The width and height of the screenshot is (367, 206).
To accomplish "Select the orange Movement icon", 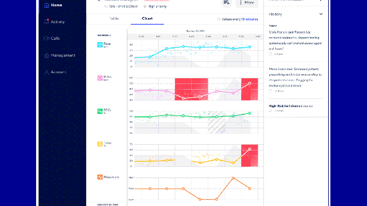I will tap(100, 177).
